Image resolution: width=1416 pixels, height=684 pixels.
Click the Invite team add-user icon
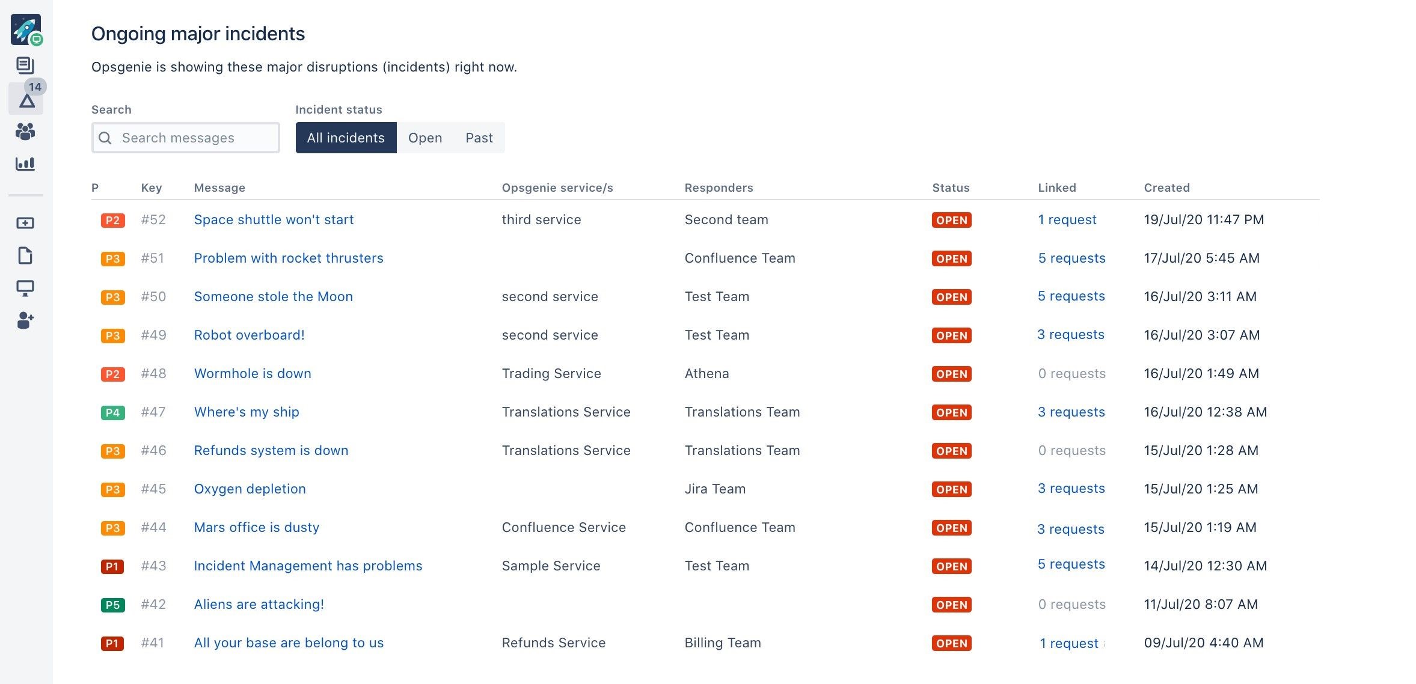click(x=25, y=320)
